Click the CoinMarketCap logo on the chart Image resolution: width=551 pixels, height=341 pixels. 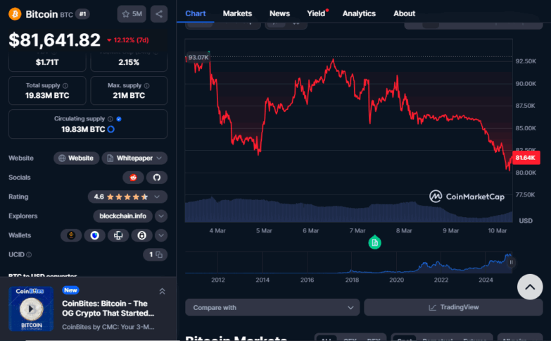(467, 197)
